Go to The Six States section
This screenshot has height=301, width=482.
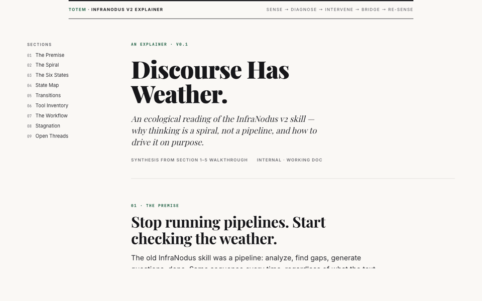(x=52, y=75)
